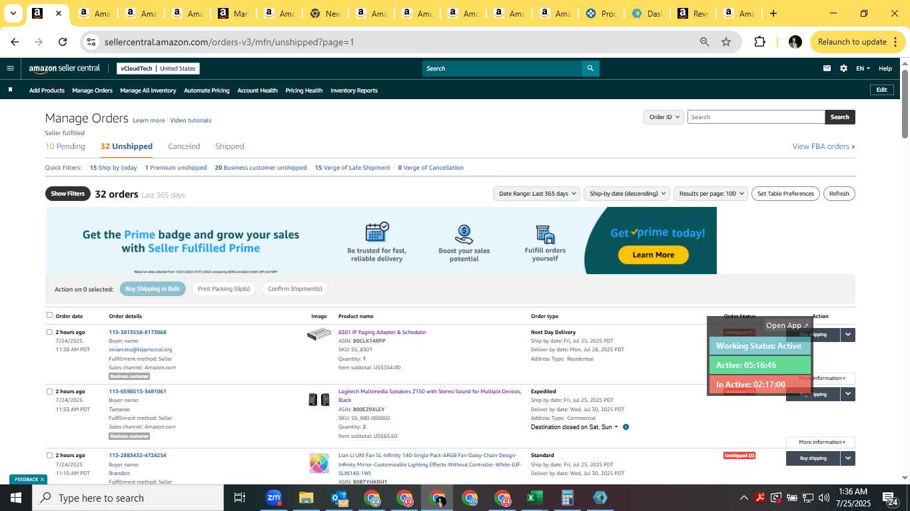Click Windows Start button

pyautogui.click(x=16, y=498)
